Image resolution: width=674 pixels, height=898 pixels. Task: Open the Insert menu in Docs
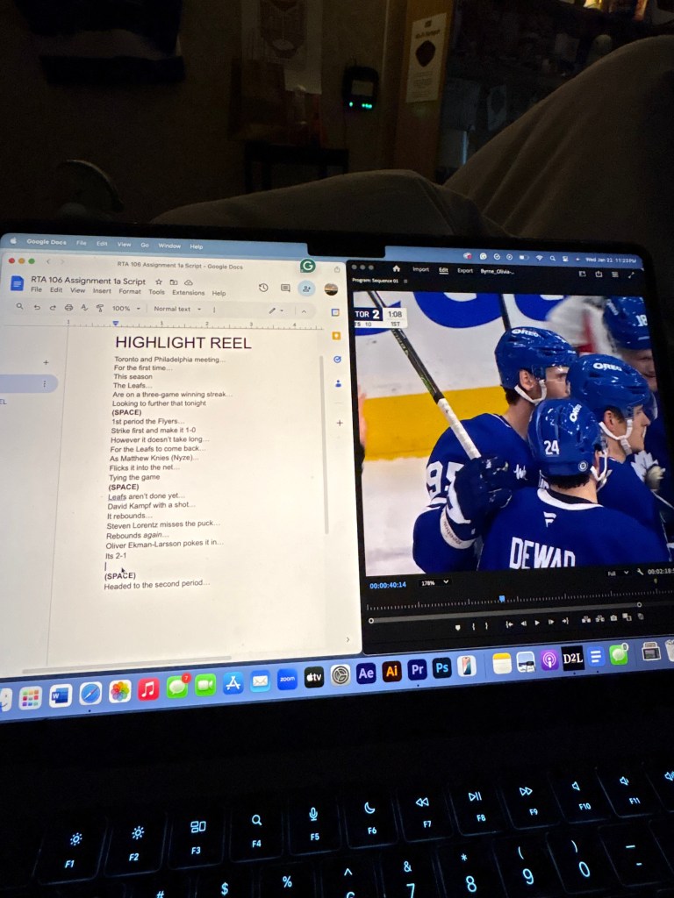tap(102, 291)
